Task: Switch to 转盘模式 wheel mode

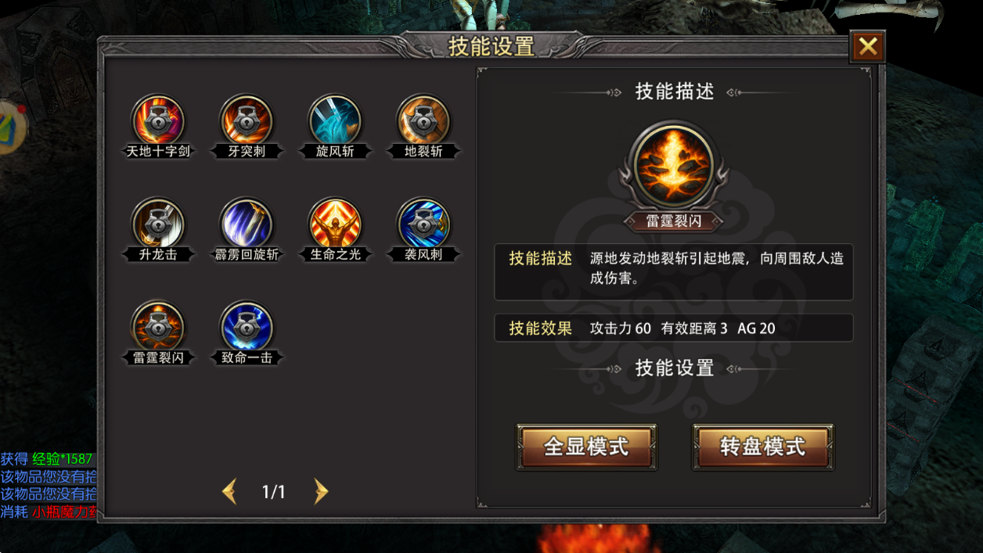Action: [763, 447]
